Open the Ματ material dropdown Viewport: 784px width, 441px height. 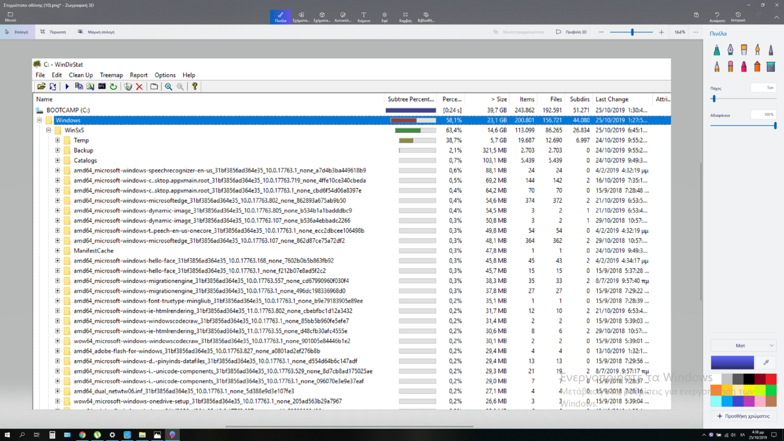click(743, 345)
